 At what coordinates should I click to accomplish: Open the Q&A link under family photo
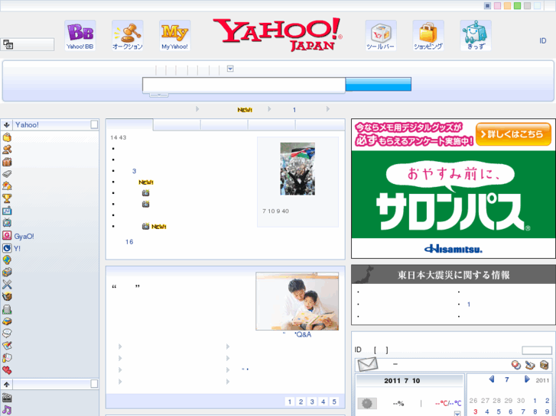298,334
